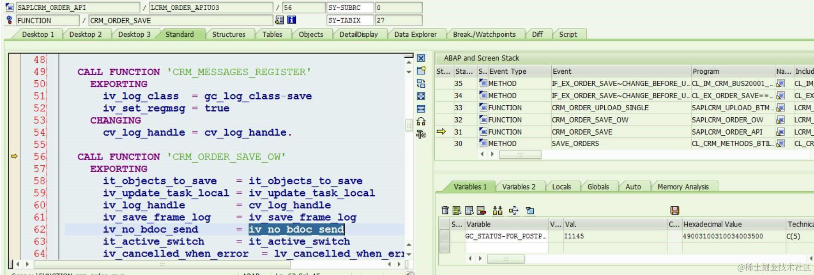
Task: Click the Program column header
Action: [733, 71]
